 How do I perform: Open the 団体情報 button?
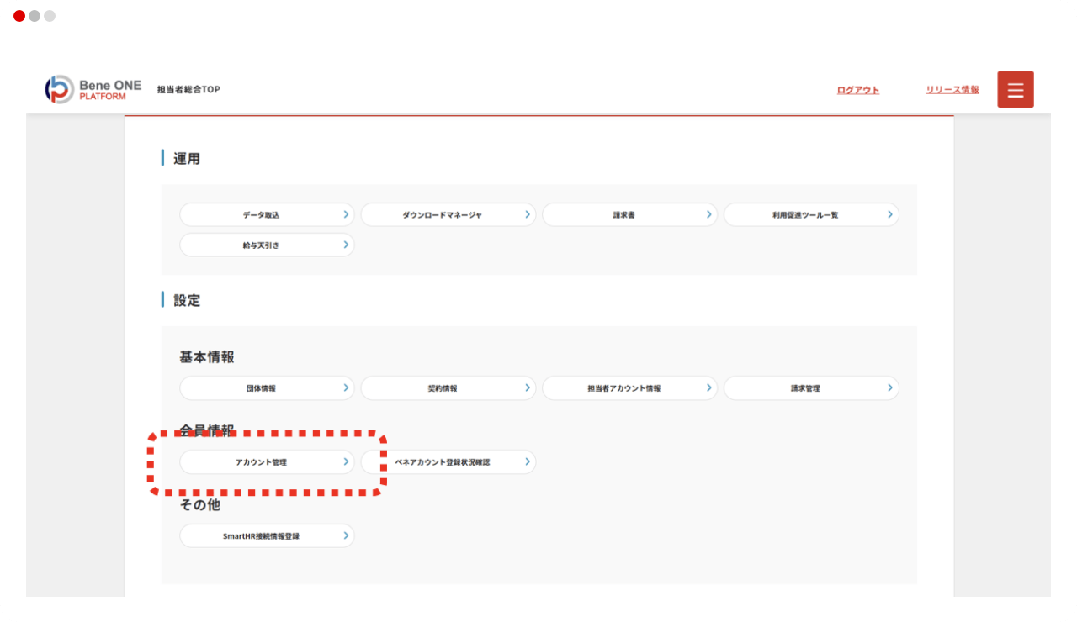(267, 388)
